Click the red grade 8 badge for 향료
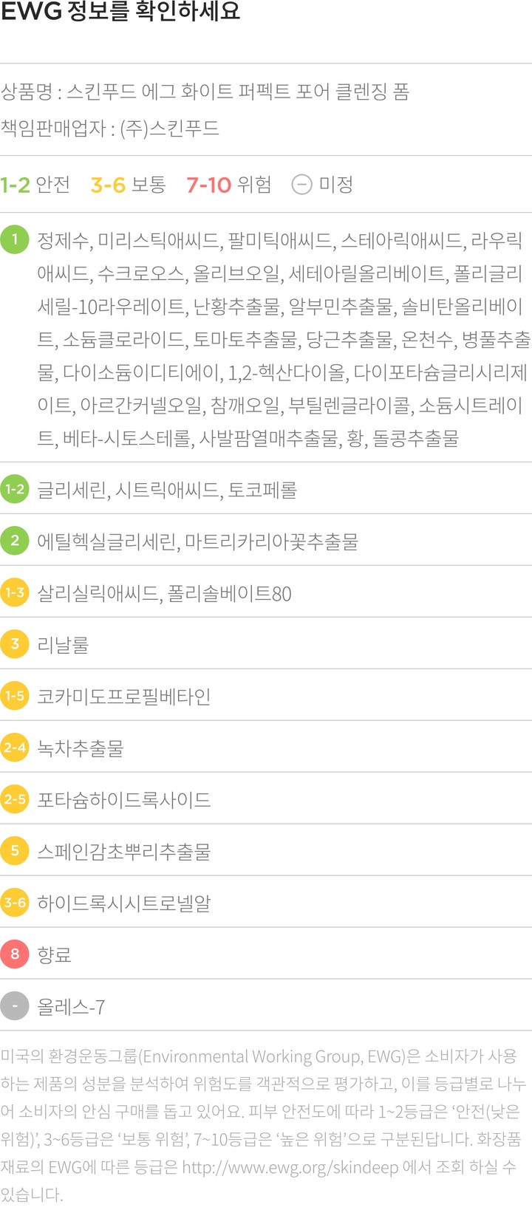Viewport: 532px width, 1210px height. click(x=15, y=954)
